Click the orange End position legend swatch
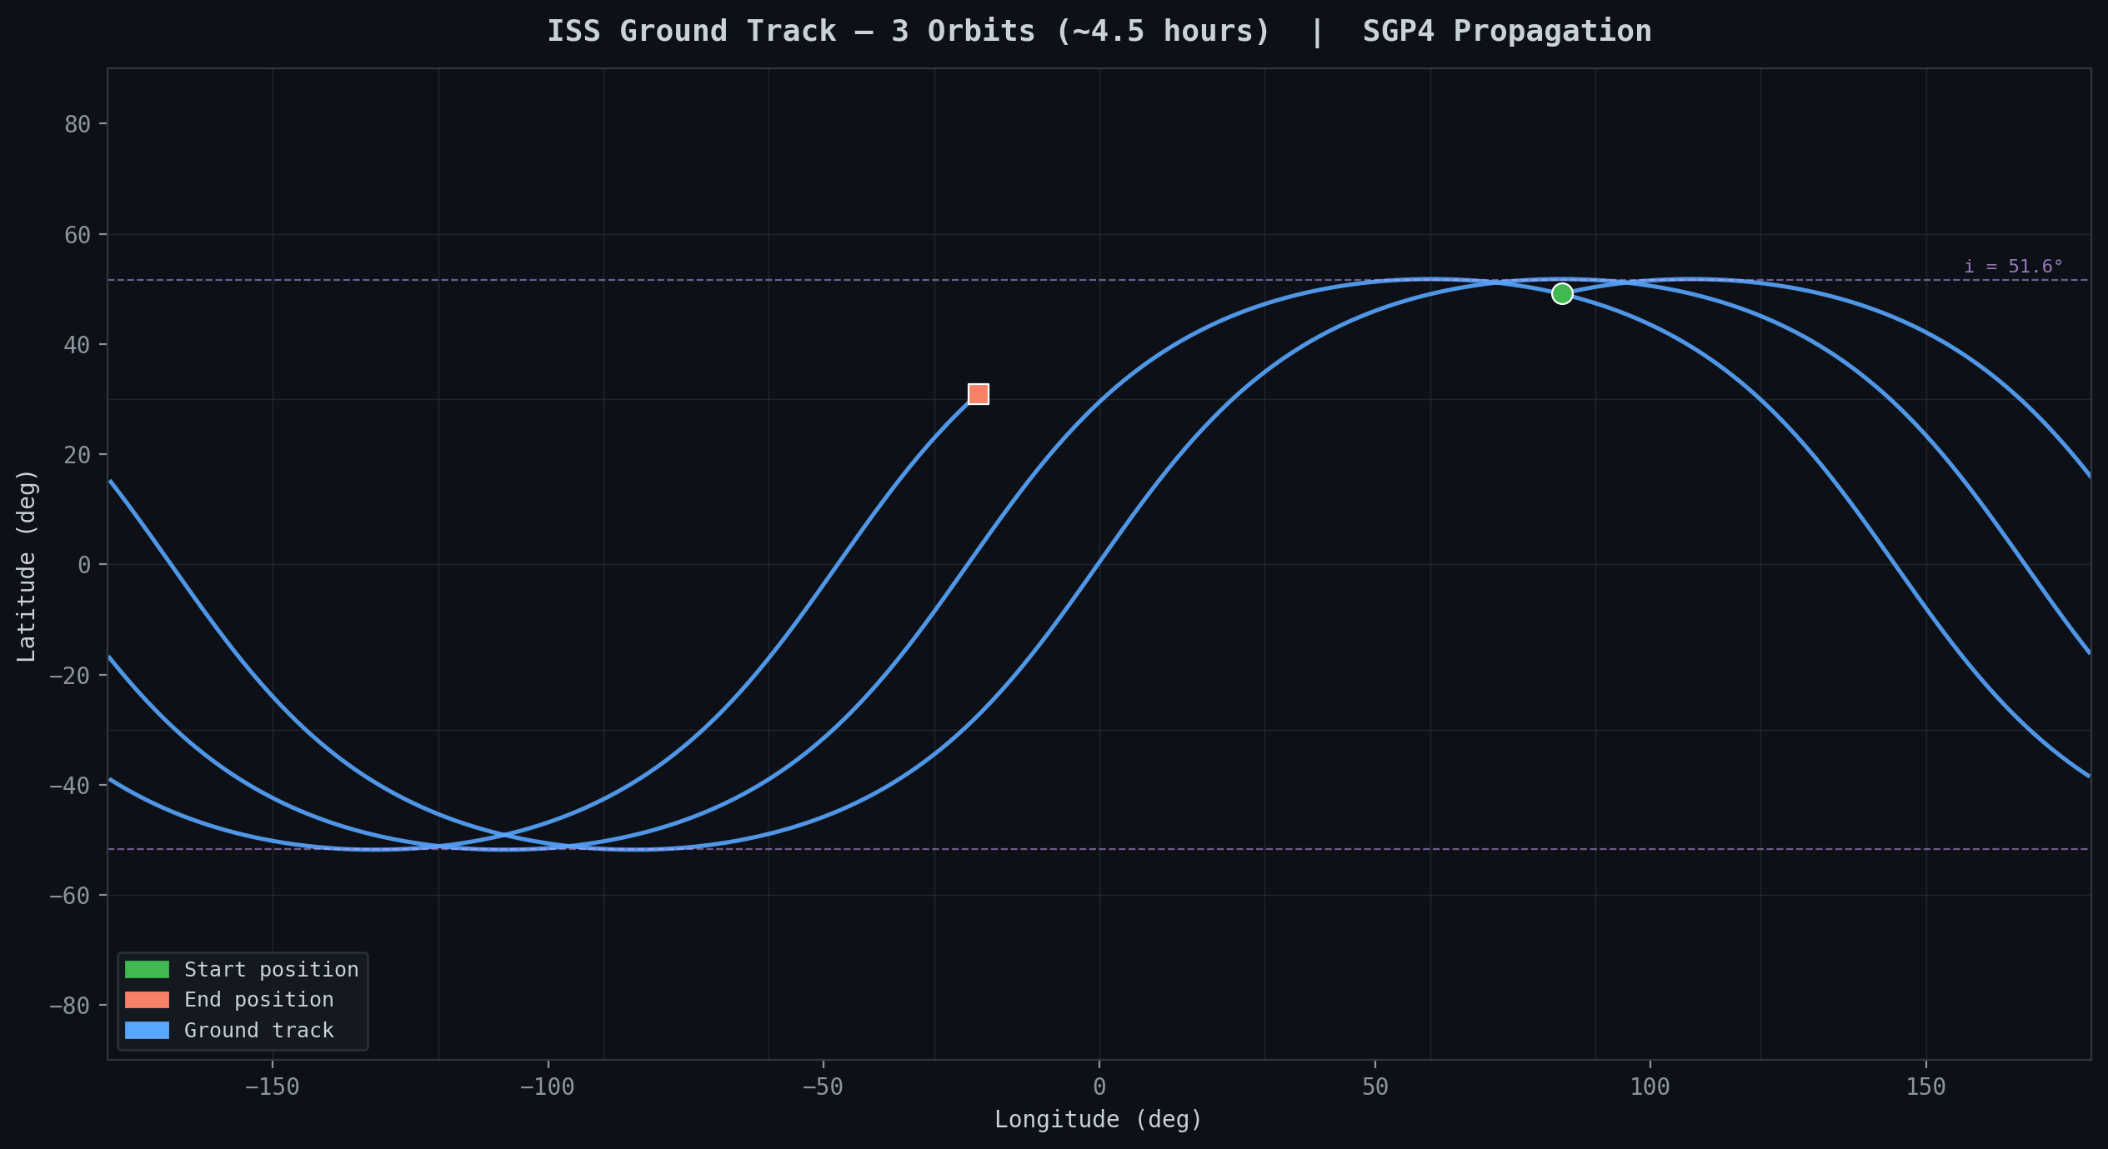The width and height of the screenshot is (2108, 1149). pos(147,1000)
